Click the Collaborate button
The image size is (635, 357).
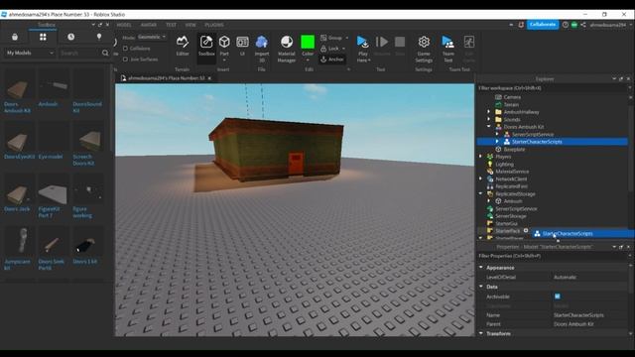[x=543, y=25]
